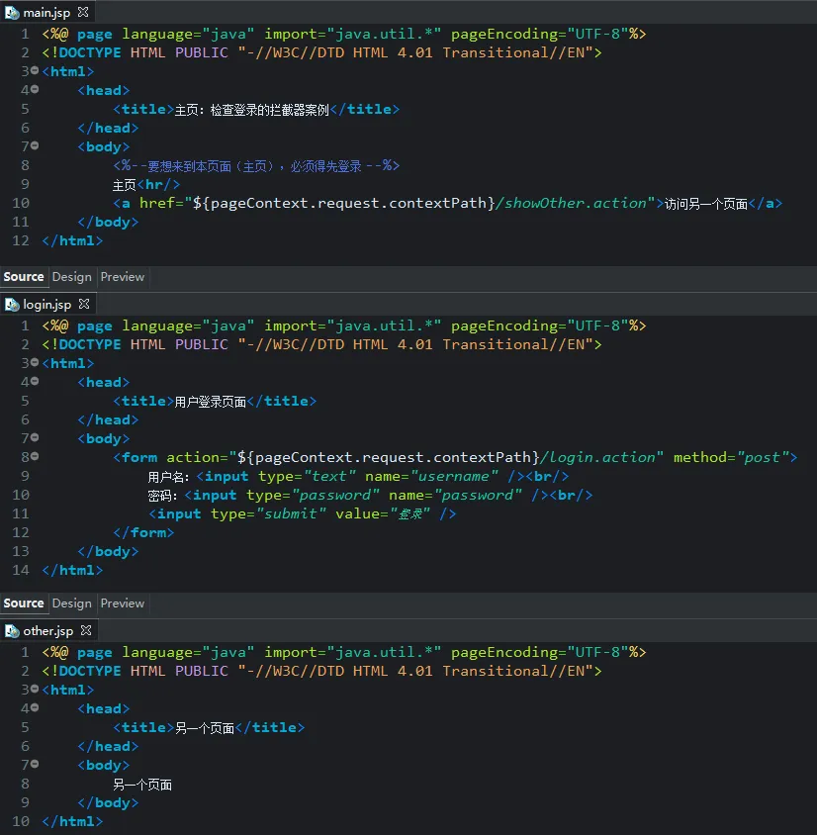Open Preview tab below login.jsp editor
The width and height of the screenshot is (817, 835).
(x=122, y=603)
